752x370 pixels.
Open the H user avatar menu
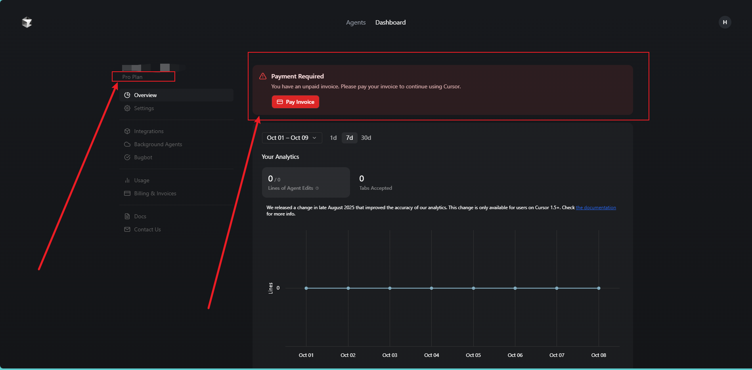725,22
